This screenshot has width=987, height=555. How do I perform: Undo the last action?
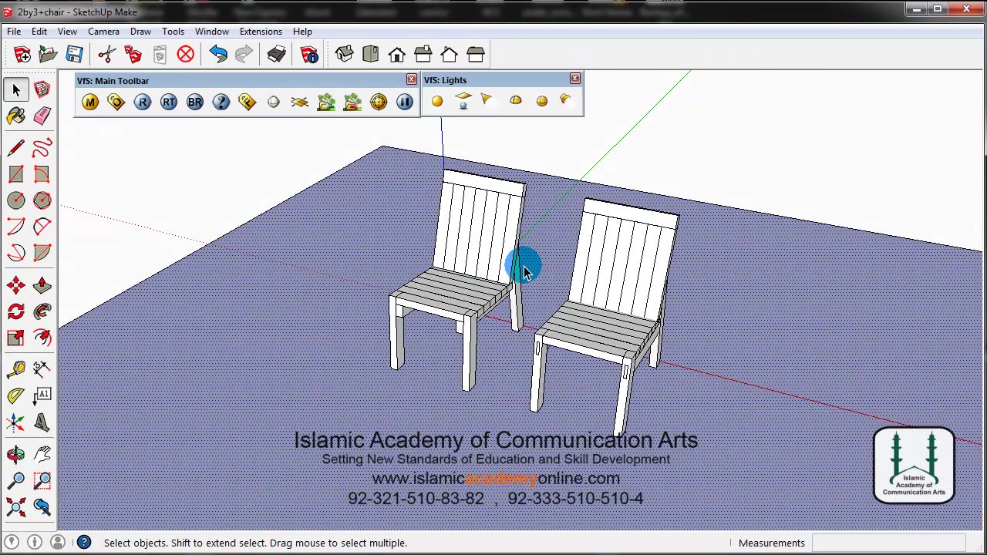pos(218,54)
